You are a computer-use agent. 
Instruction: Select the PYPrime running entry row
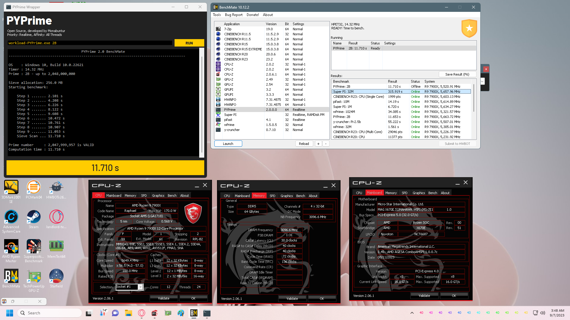[x=404, y=48]
